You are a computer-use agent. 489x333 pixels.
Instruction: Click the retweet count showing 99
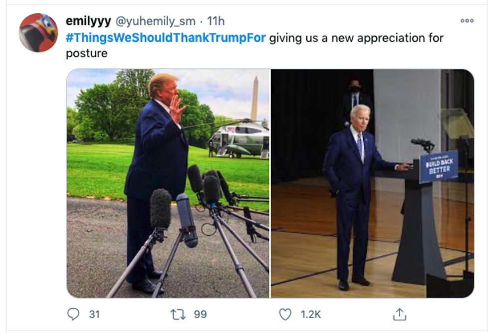point(200,315)
